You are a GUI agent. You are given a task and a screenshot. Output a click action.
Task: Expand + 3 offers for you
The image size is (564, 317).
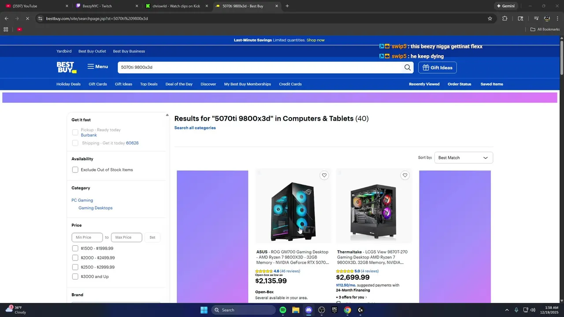(x=351, y=297)
